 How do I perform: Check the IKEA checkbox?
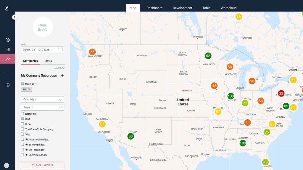(x=22, y=124)
